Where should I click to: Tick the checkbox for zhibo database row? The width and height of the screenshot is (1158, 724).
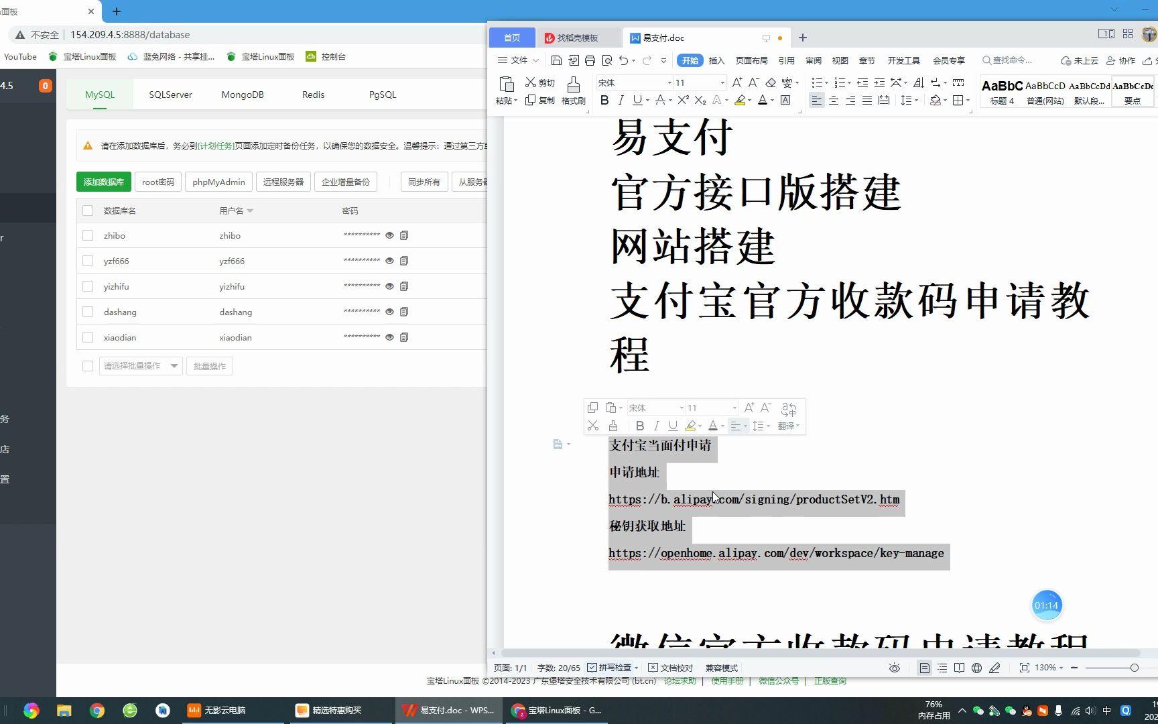pos(88,235)
